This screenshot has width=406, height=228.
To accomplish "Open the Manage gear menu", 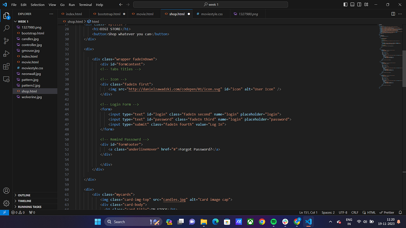I will click(x=6, y=203).
